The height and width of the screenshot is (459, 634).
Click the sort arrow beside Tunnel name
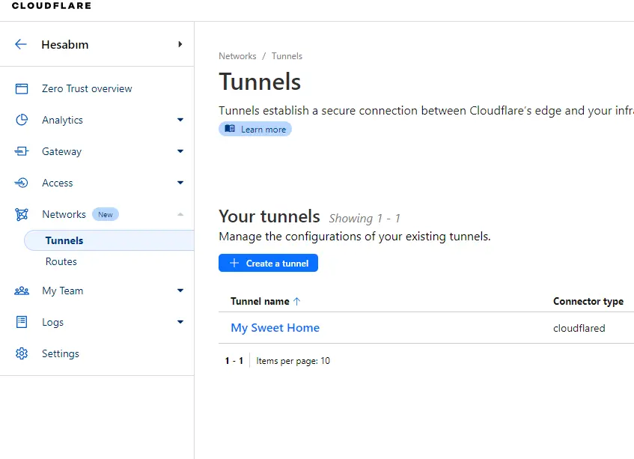tap(296, 301)
